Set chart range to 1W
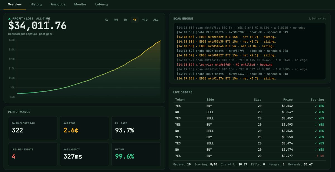Screen dimensions: 335x172 (116, 20)
